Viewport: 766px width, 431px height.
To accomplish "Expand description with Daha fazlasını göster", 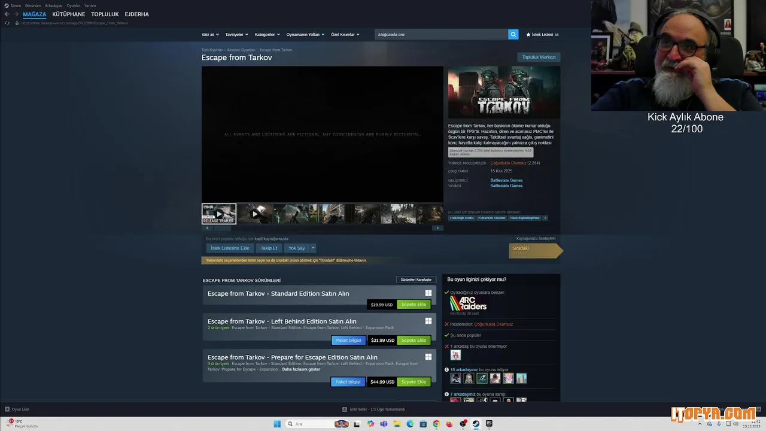I will point(301,369).
